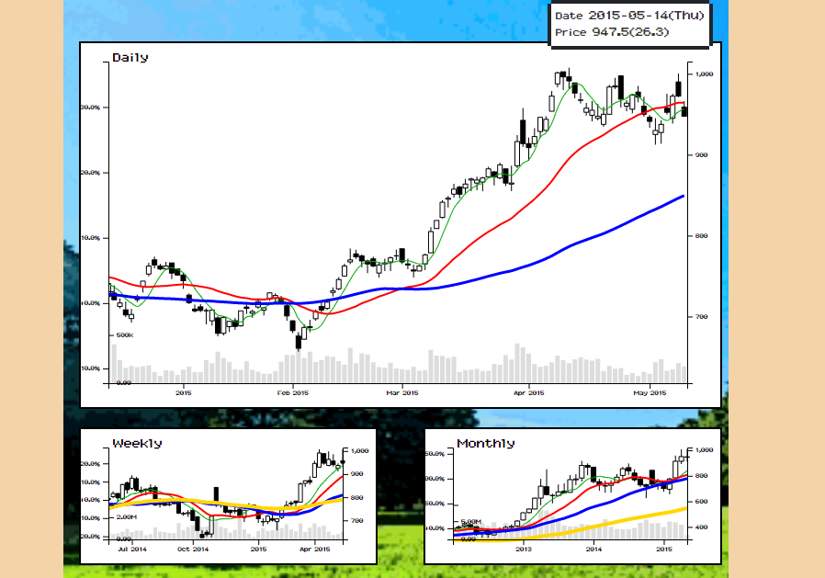Screen dimensions: 825x578
Task: Click Feb 2015 on the Daily axis
Action: (293, 393)
